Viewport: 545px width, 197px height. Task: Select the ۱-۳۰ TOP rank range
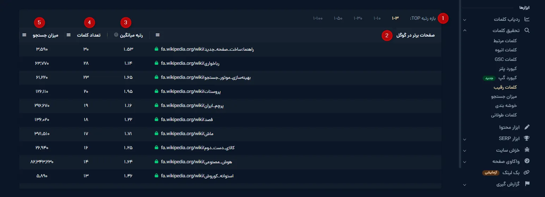click(x=358, y=18)
